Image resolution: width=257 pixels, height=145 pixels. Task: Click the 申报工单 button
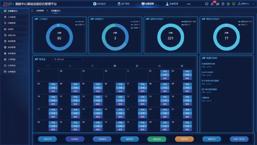pos(47,139)
